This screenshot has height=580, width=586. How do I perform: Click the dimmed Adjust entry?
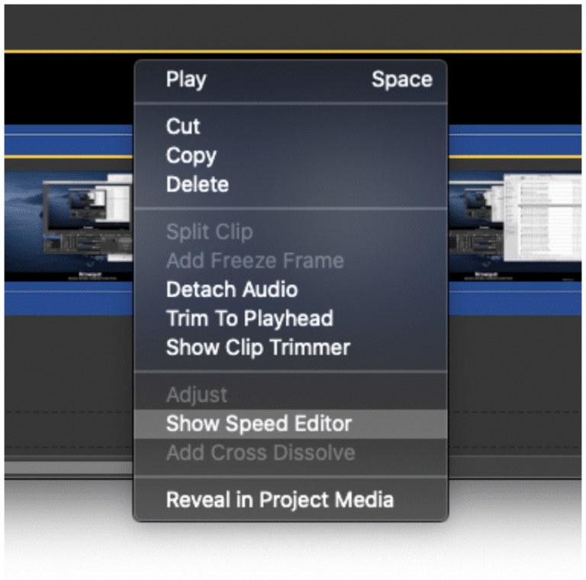click(x=291, y=395)
